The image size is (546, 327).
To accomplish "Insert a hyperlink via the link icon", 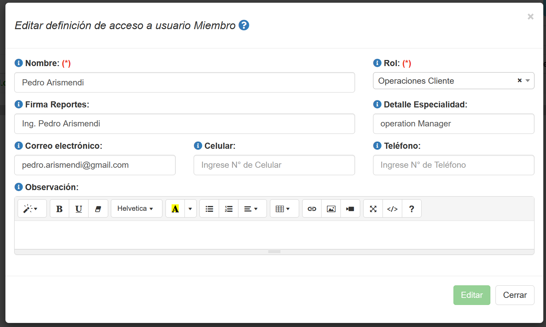I will (312, 209).
